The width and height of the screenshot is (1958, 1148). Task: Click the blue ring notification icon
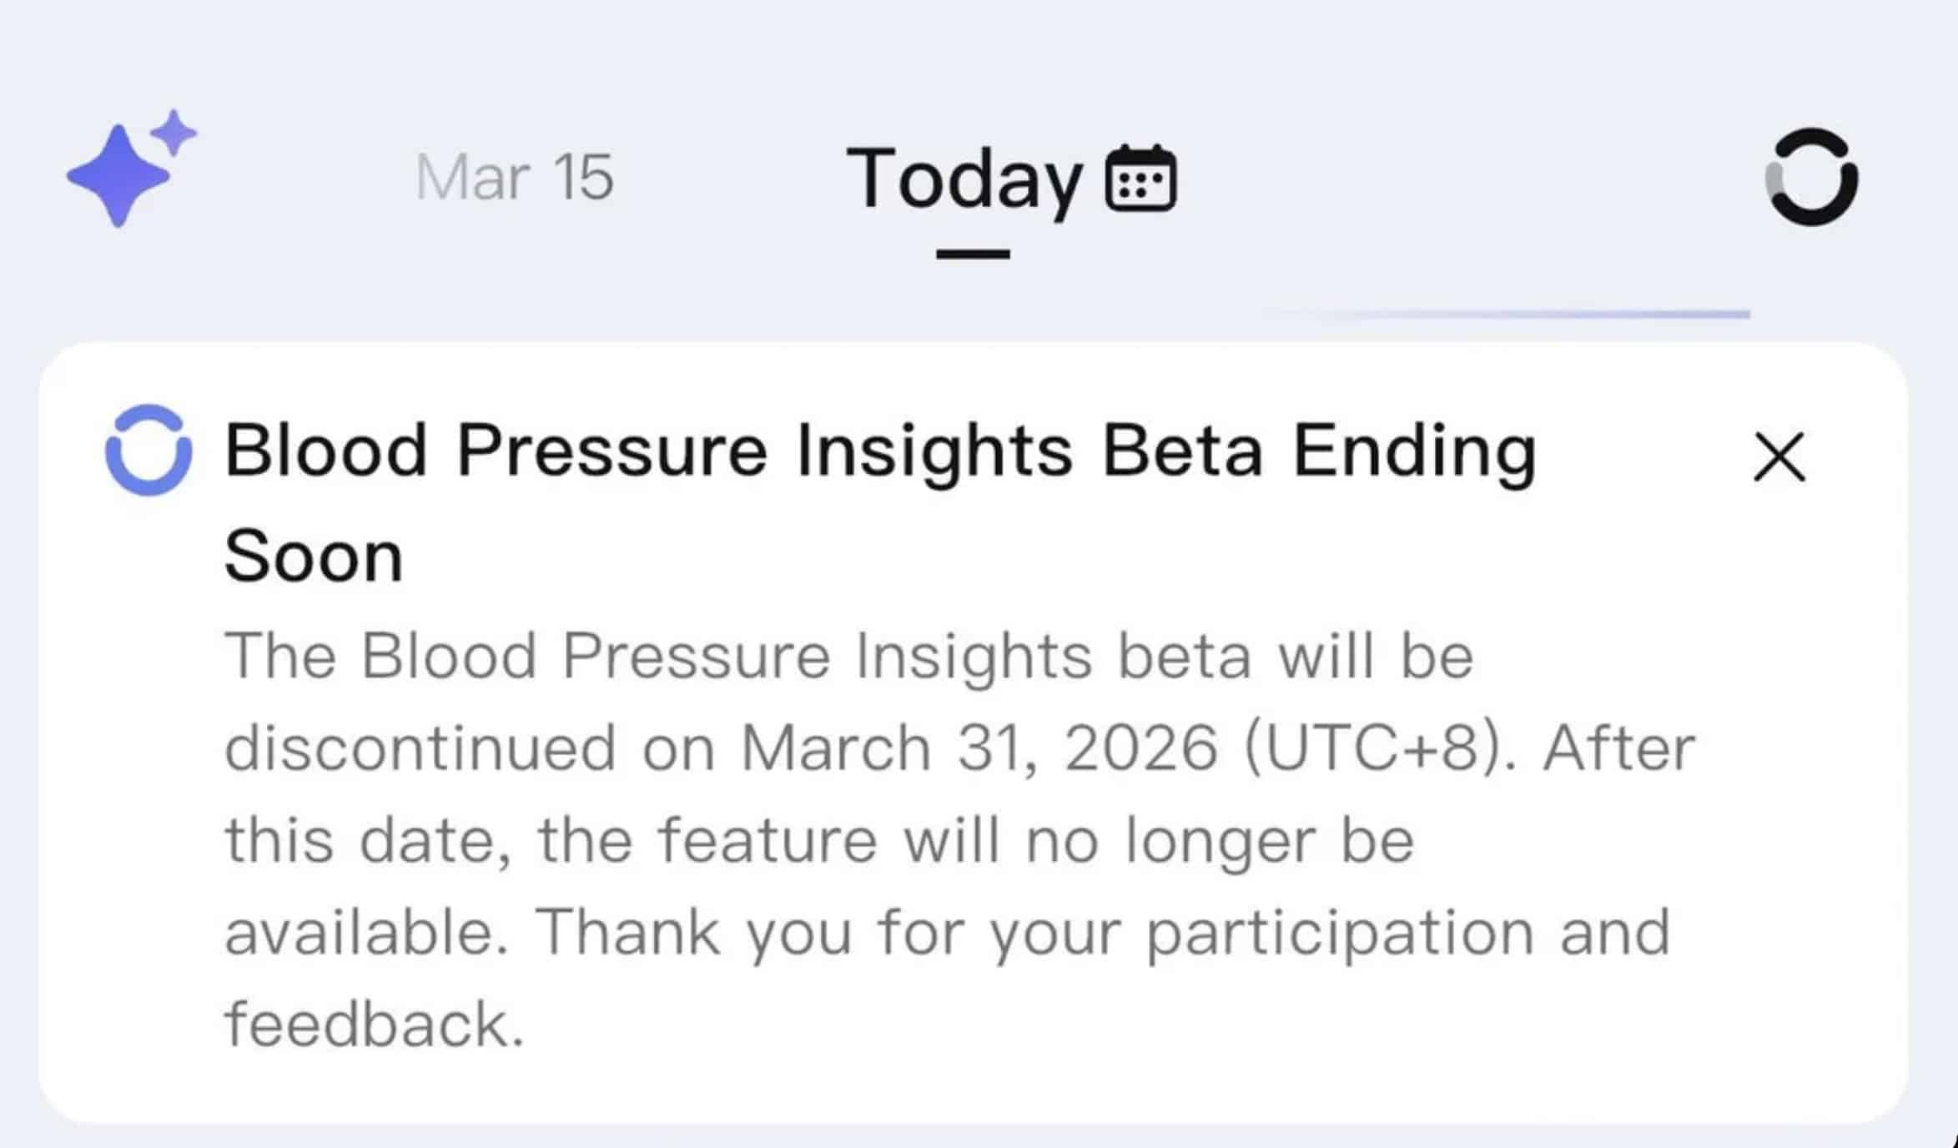[x=148, y=450]
